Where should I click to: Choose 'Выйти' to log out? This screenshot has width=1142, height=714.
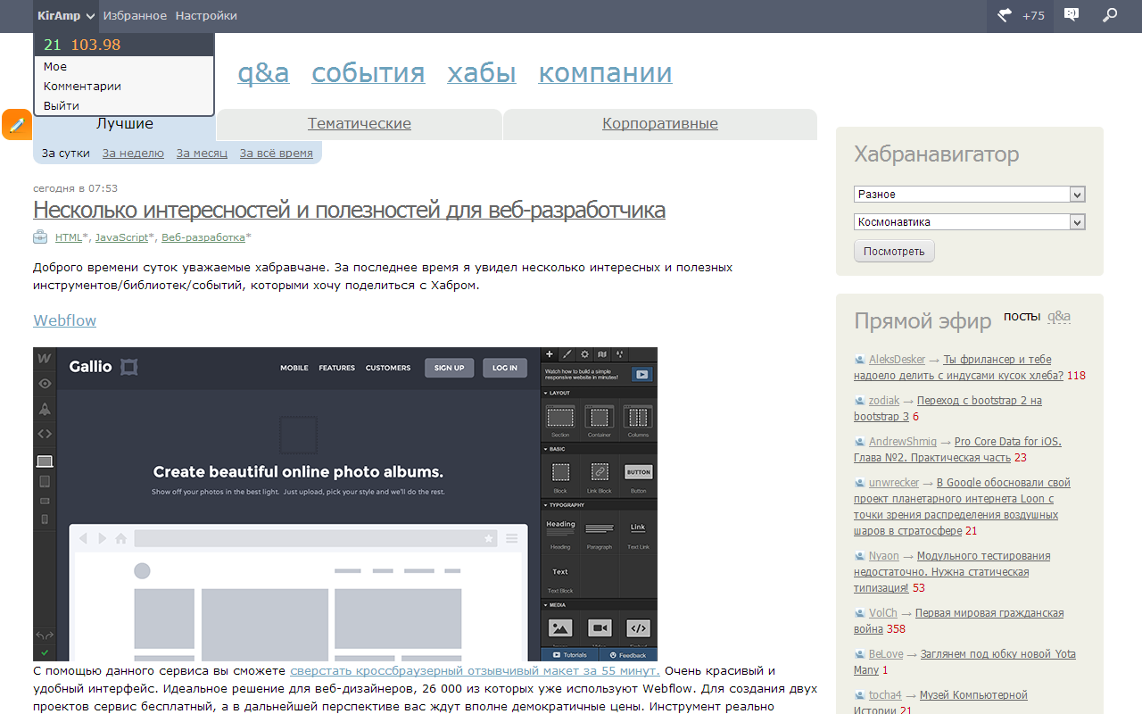pyautogui.click(x=62, y=105)
